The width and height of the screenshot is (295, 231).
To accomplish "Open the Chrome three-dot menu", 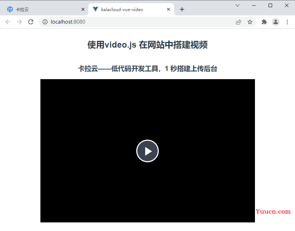I will point(287,22).
